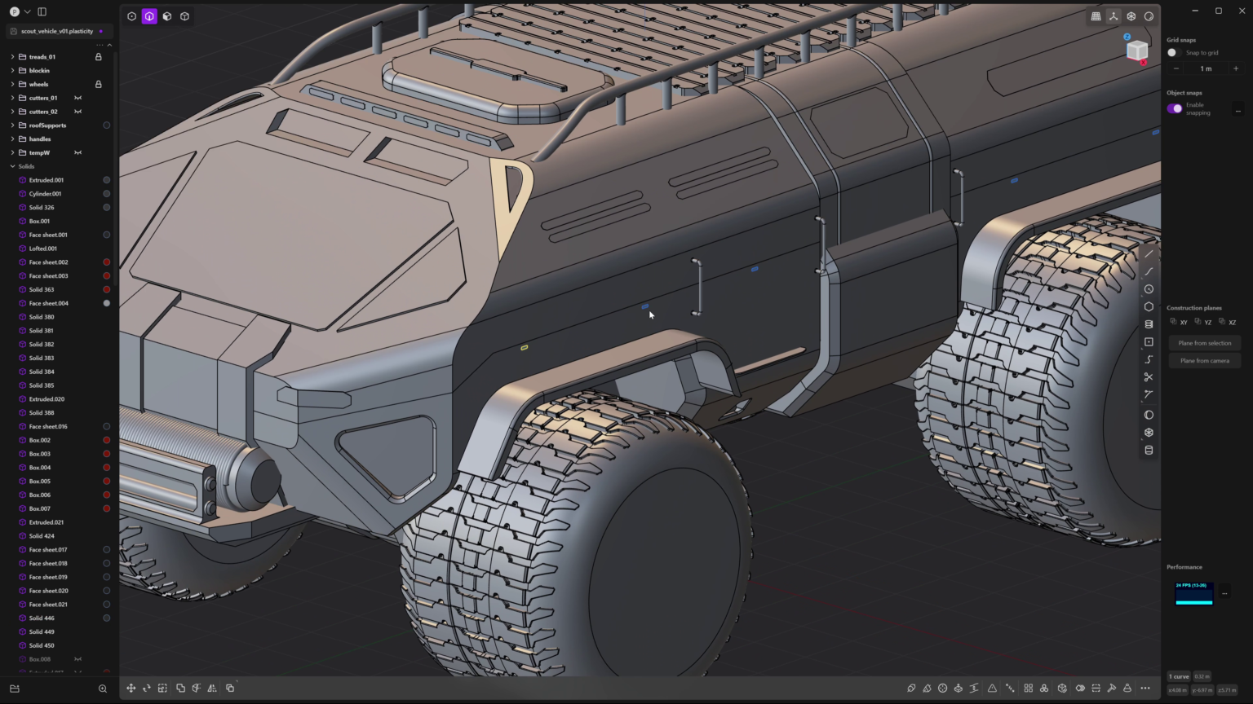Collapse outliner with the up chevron

pos(109,45)
